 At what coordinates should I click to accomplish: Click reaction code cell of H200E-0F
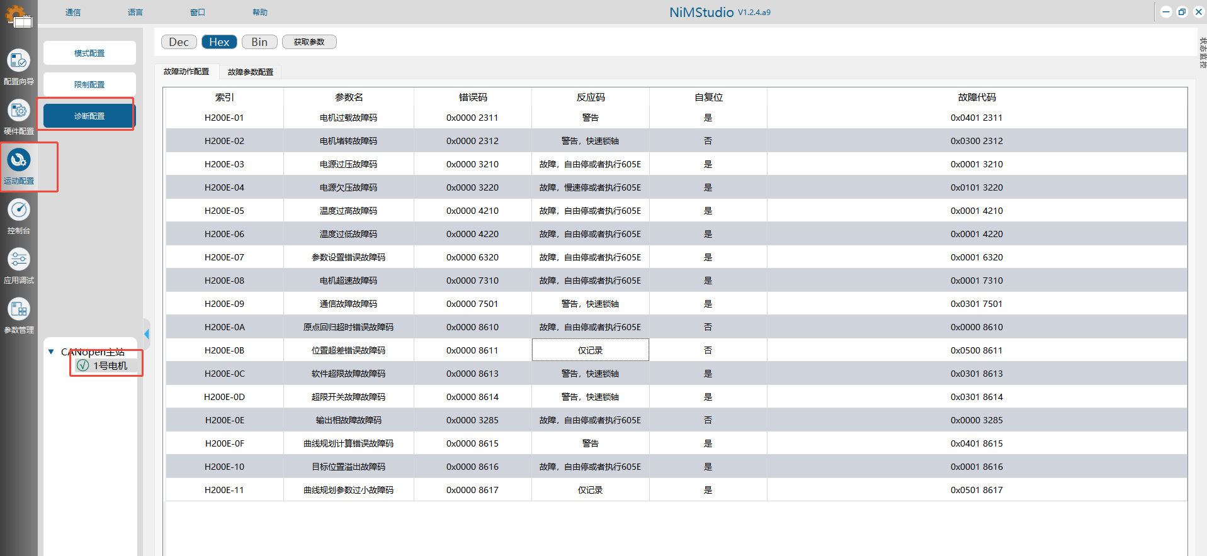pos(591,443)
